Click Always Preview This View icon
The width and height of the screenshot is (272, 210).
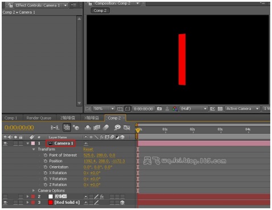pyautogui.click(x=88, y=109)
